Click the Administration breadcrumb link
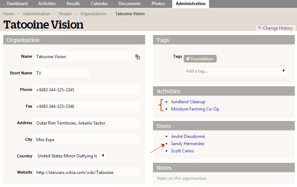The image size is (297, 187). tap(36, 14)
